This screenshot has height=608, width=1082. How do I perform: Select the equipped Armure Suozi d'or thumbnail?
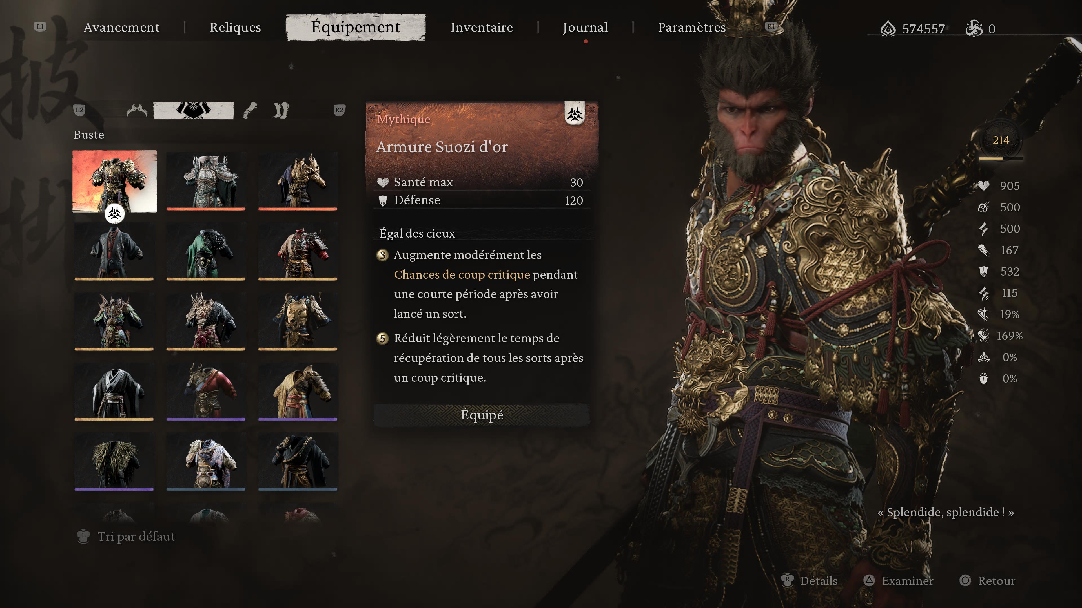[x=114, y=181]
